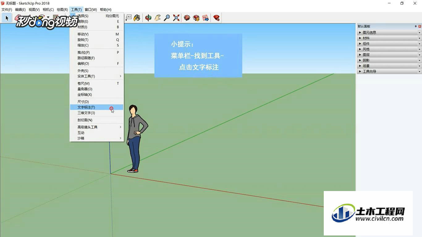Image resolution: width=422 pixels, height=237 pixels.
Task: Click the Send to LayOut icon
Action: pos(205,18)
